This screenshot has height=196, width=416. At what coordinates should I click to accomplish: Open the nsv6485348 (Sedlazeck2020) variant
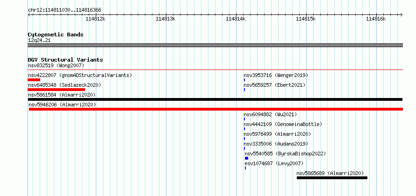click(x=65, y=85)
